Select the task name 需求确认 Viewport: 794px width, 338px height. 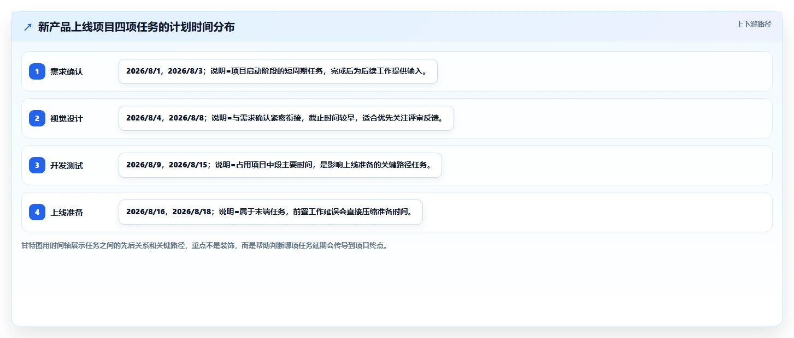click(67, 71)
